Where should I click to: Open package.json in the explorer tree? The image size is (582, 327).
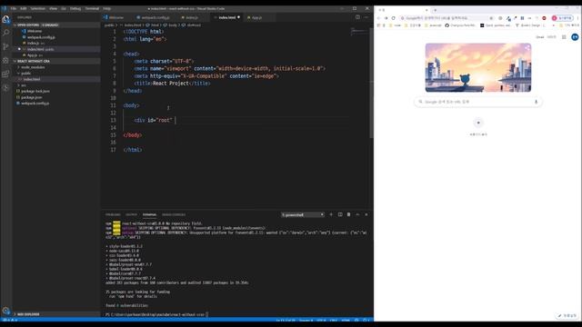[x=32, y=97]
